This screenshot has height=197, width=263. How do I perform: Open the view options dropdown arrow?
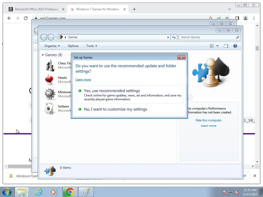pyautogui.click(x=217, y=46)
